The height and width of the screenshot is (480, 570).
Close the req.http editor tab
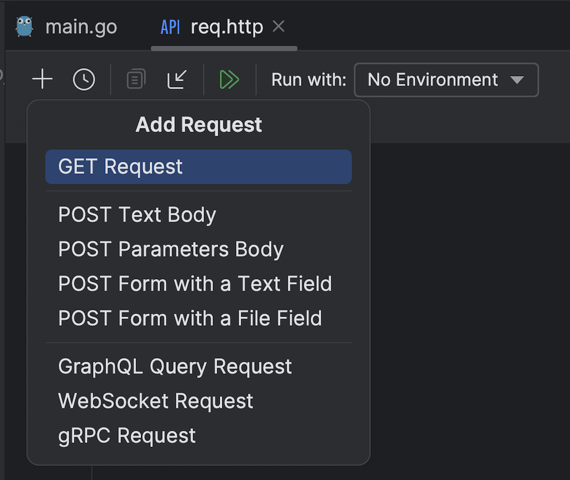(x=279, y=26)
